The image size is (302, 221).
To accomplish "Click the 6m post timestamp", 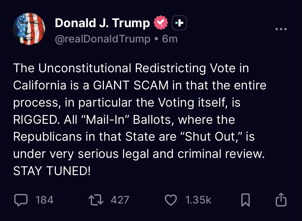I will click(170, 39).
